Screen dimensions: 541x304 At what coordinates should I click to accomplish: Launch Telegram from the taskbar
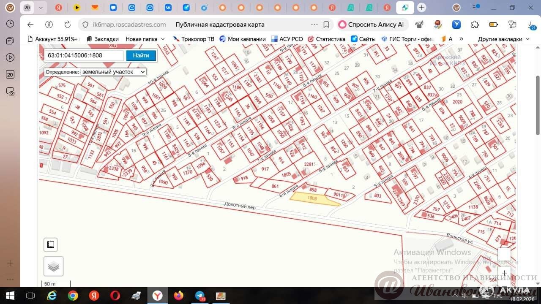coord(199,296)
